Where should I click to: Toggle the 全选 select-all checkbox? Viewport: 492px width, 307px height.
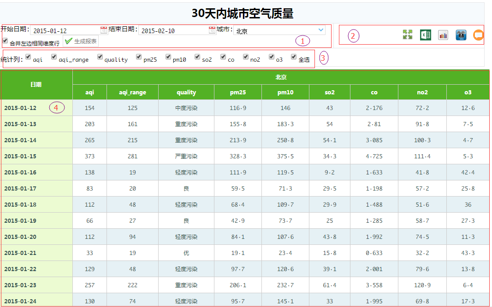tap(294, 57)
